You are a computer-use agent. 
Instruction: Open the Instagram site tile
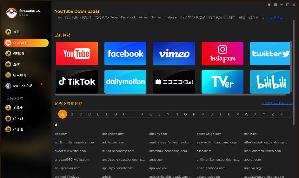coord(223,54)
